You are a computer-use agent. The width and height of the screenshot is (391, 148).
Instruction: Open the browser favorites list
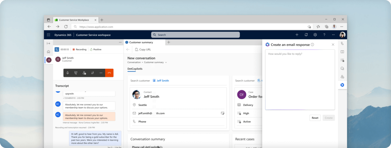point(318,27)
